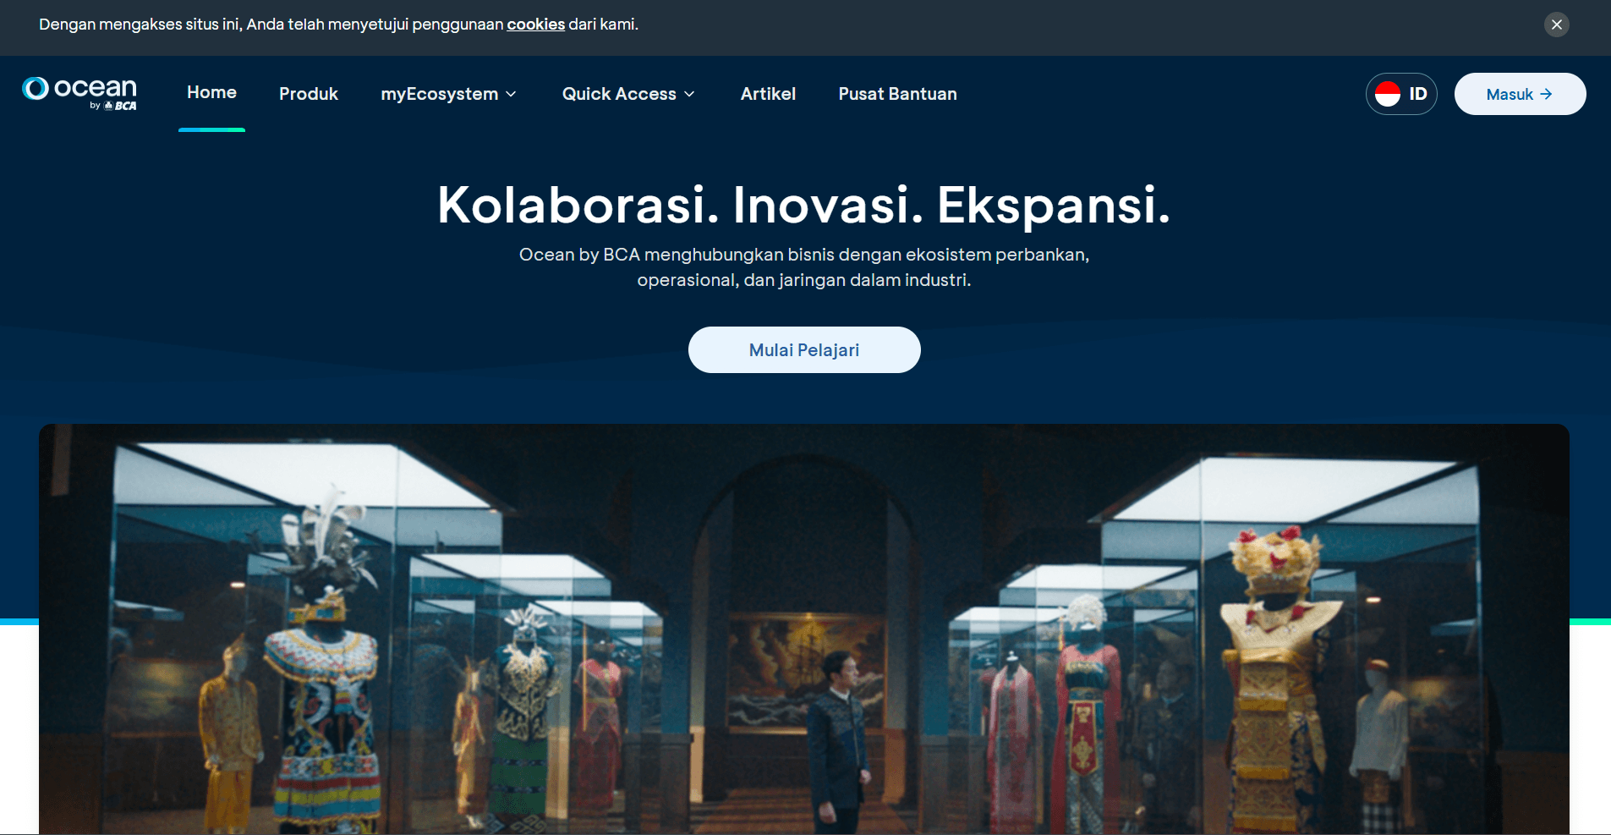Click the Mulai Pelajari button
The image size is (1611, 835).
pyautogui.click(x=804, y=349)
